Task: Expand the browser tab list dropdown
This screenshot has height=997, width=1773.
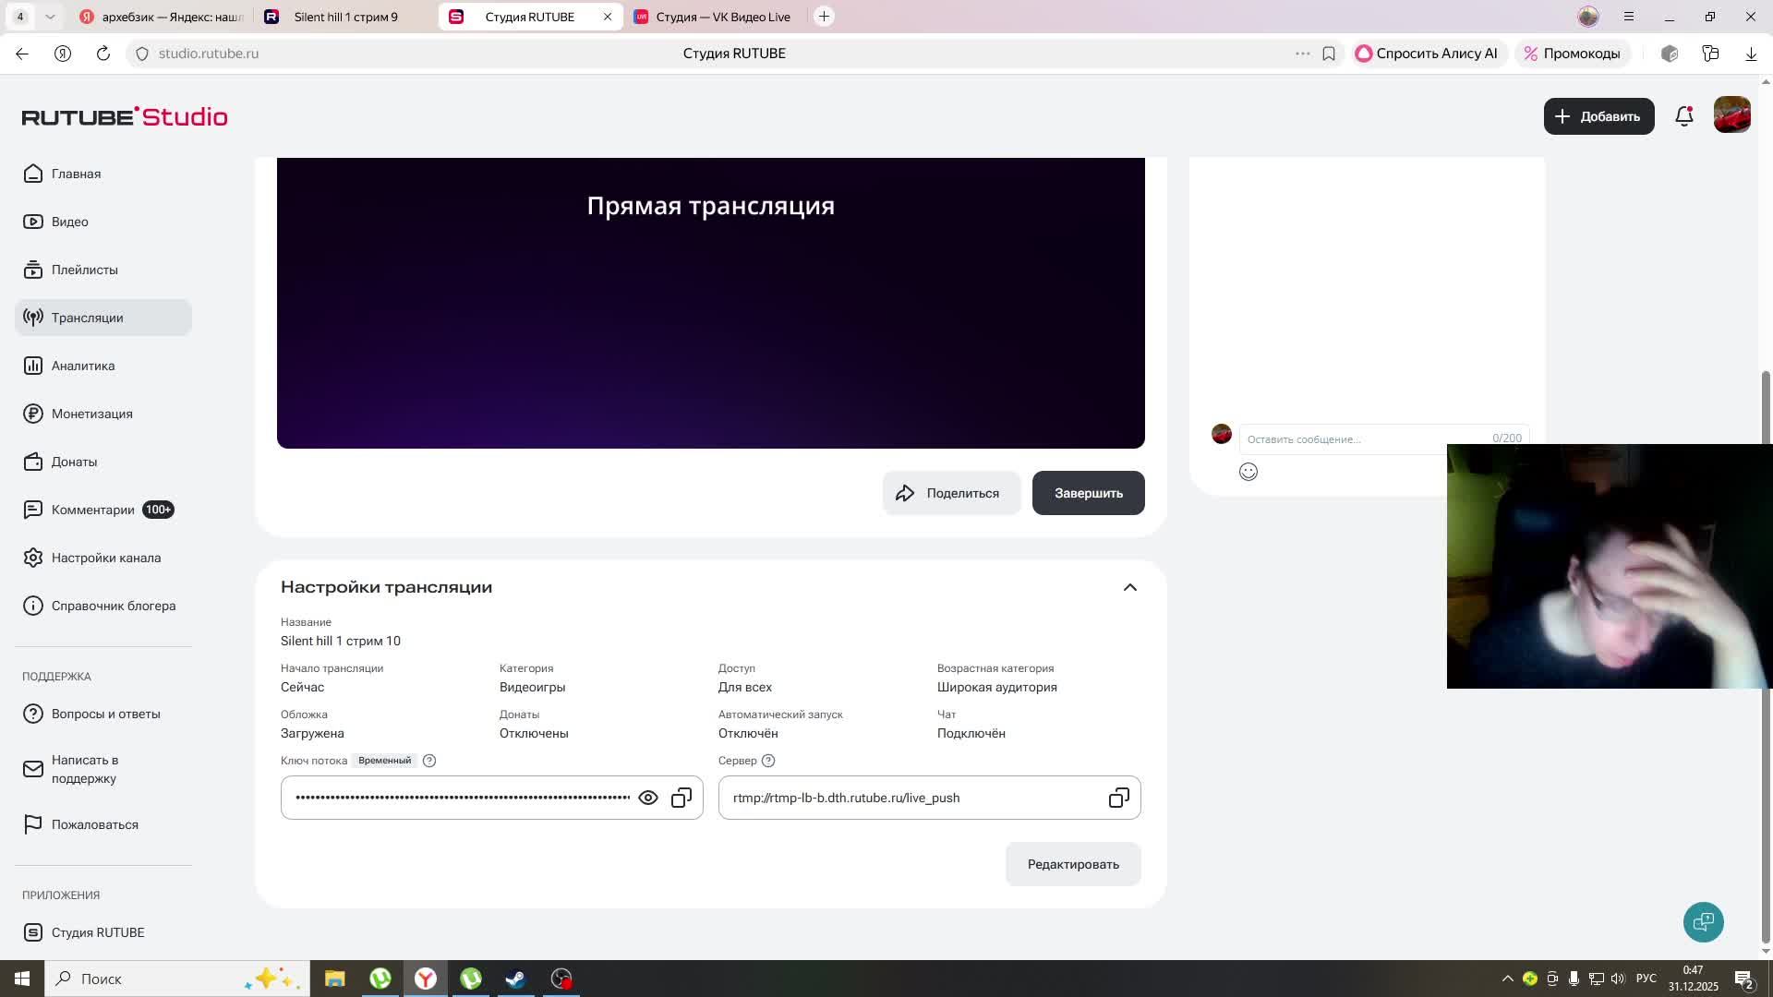Action: click(x=50, y=17)
